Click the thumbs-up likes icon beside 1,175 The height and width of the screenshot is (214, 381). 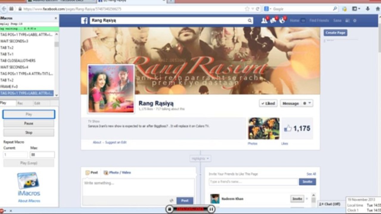(288, 128)
